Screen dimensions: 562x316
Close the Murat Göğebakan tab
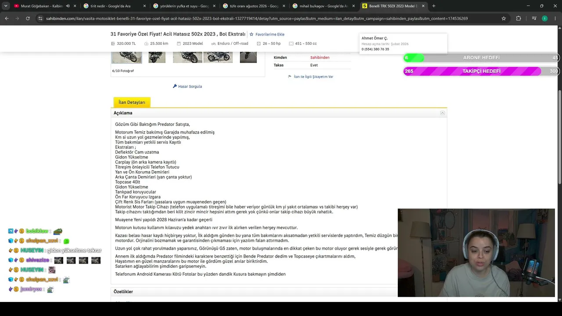(x=75, y=6)
